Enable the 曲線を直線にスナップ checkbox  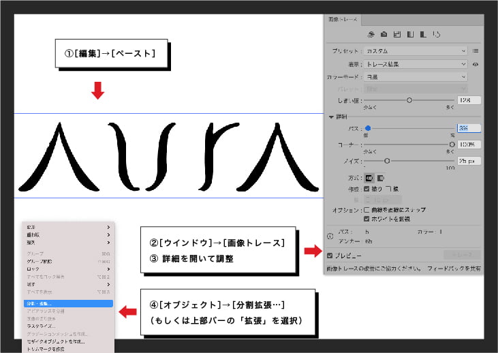(367, 209)
